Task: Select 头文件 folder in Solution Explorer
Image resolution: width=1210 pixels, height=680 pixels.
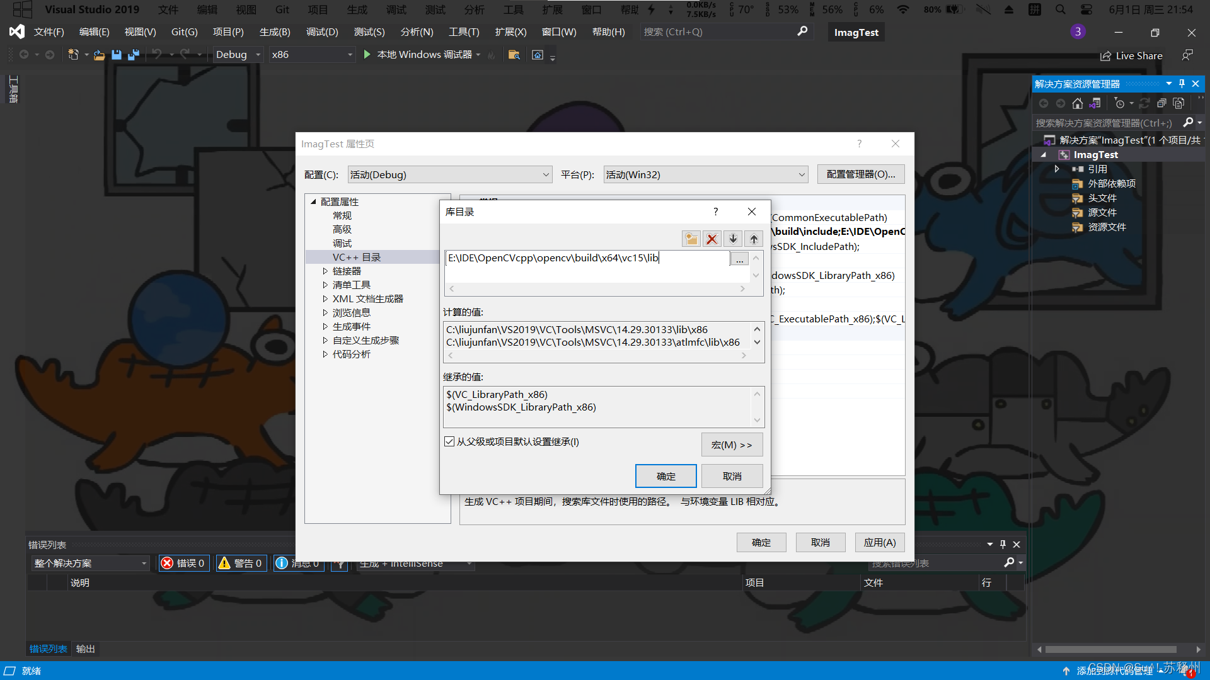Action: coord(1102,198)
